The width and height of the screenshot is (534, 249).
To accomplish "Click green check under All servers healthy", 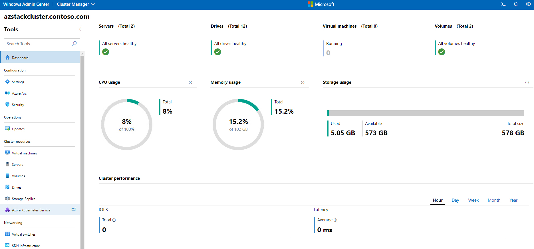I will point(106,52).
